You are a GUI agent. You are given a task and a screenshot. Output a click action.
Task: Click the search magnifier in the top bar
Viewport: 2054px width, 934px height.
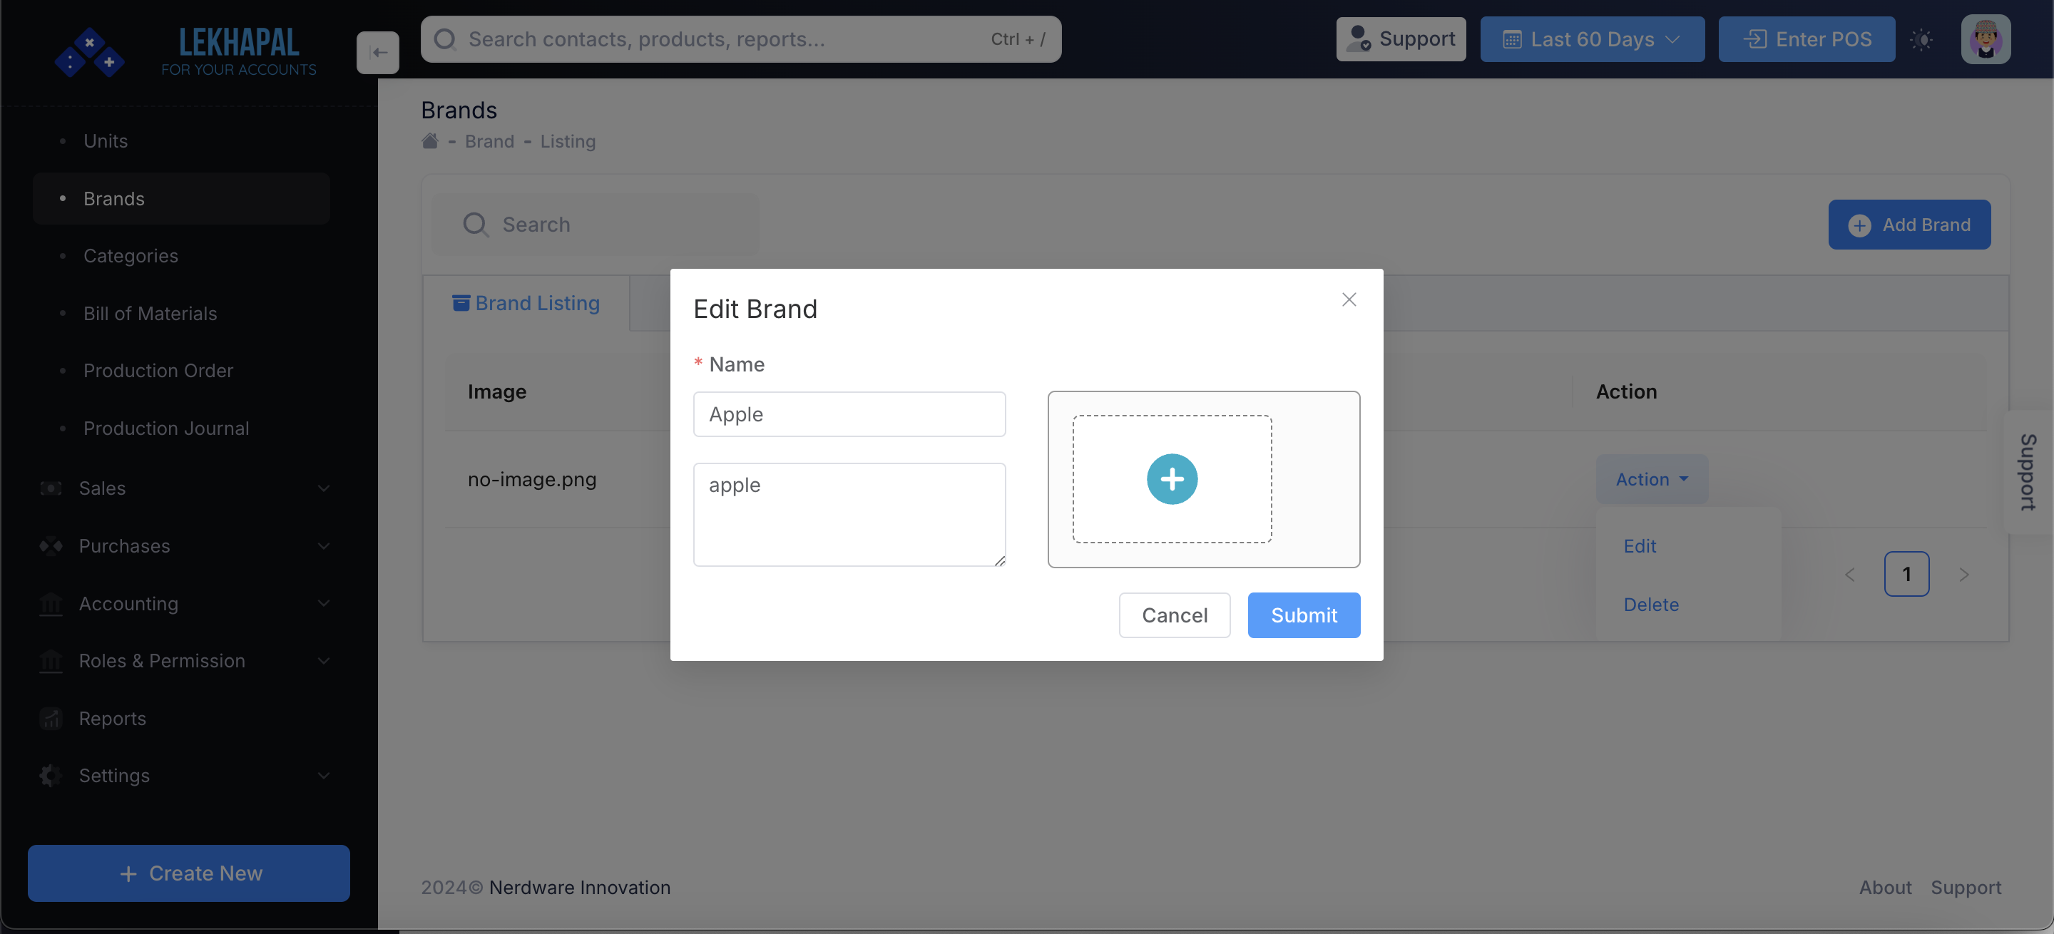coord(445,39)
